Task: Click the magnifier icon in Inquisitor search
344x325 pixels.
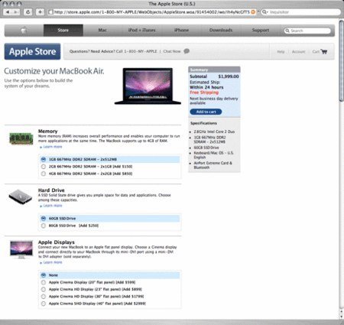Action: tap(264, 12)
